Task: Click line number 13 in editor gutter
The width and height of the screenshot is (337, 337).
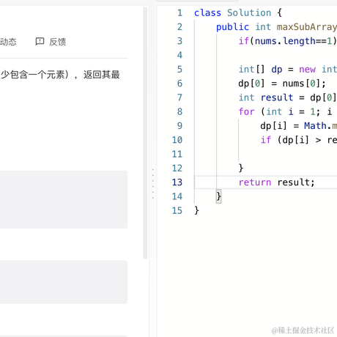Action: click(177, 182)
